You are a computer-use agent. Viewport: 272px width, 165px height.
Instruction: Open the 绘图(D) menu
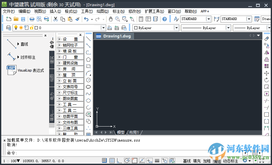point(102,11)
